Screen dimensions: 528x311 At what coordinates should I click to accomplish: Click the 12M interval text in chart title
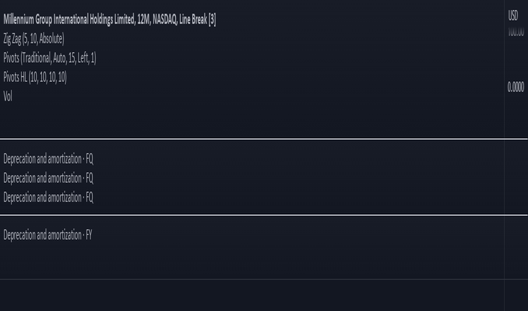coord(143,19)
